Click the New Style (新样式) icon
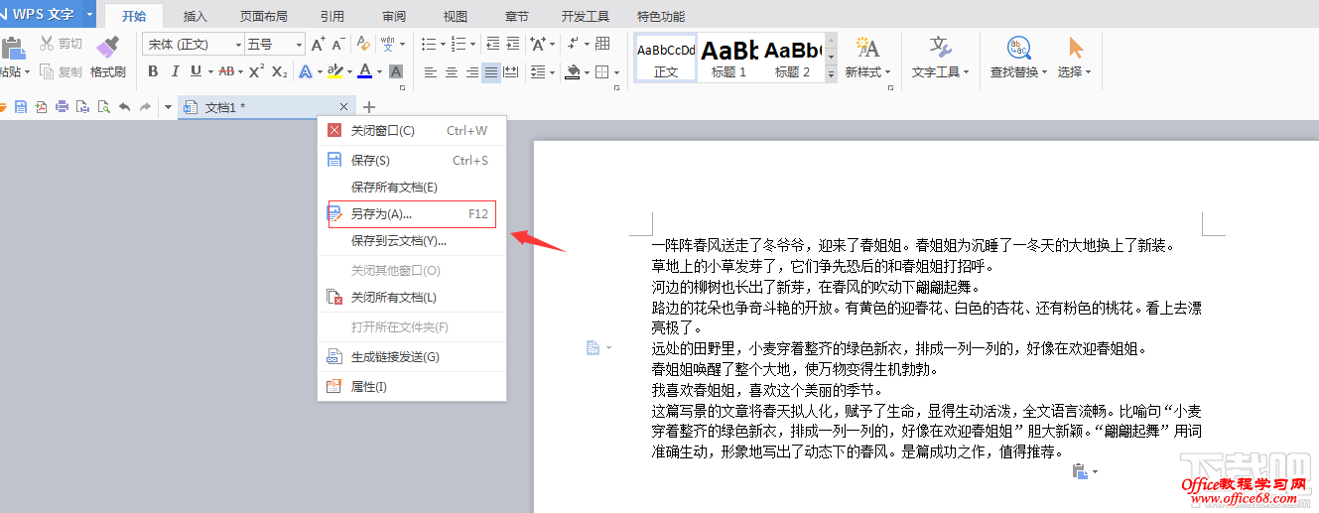Screen dimensions: 1319x513 [x=867, y=48]
